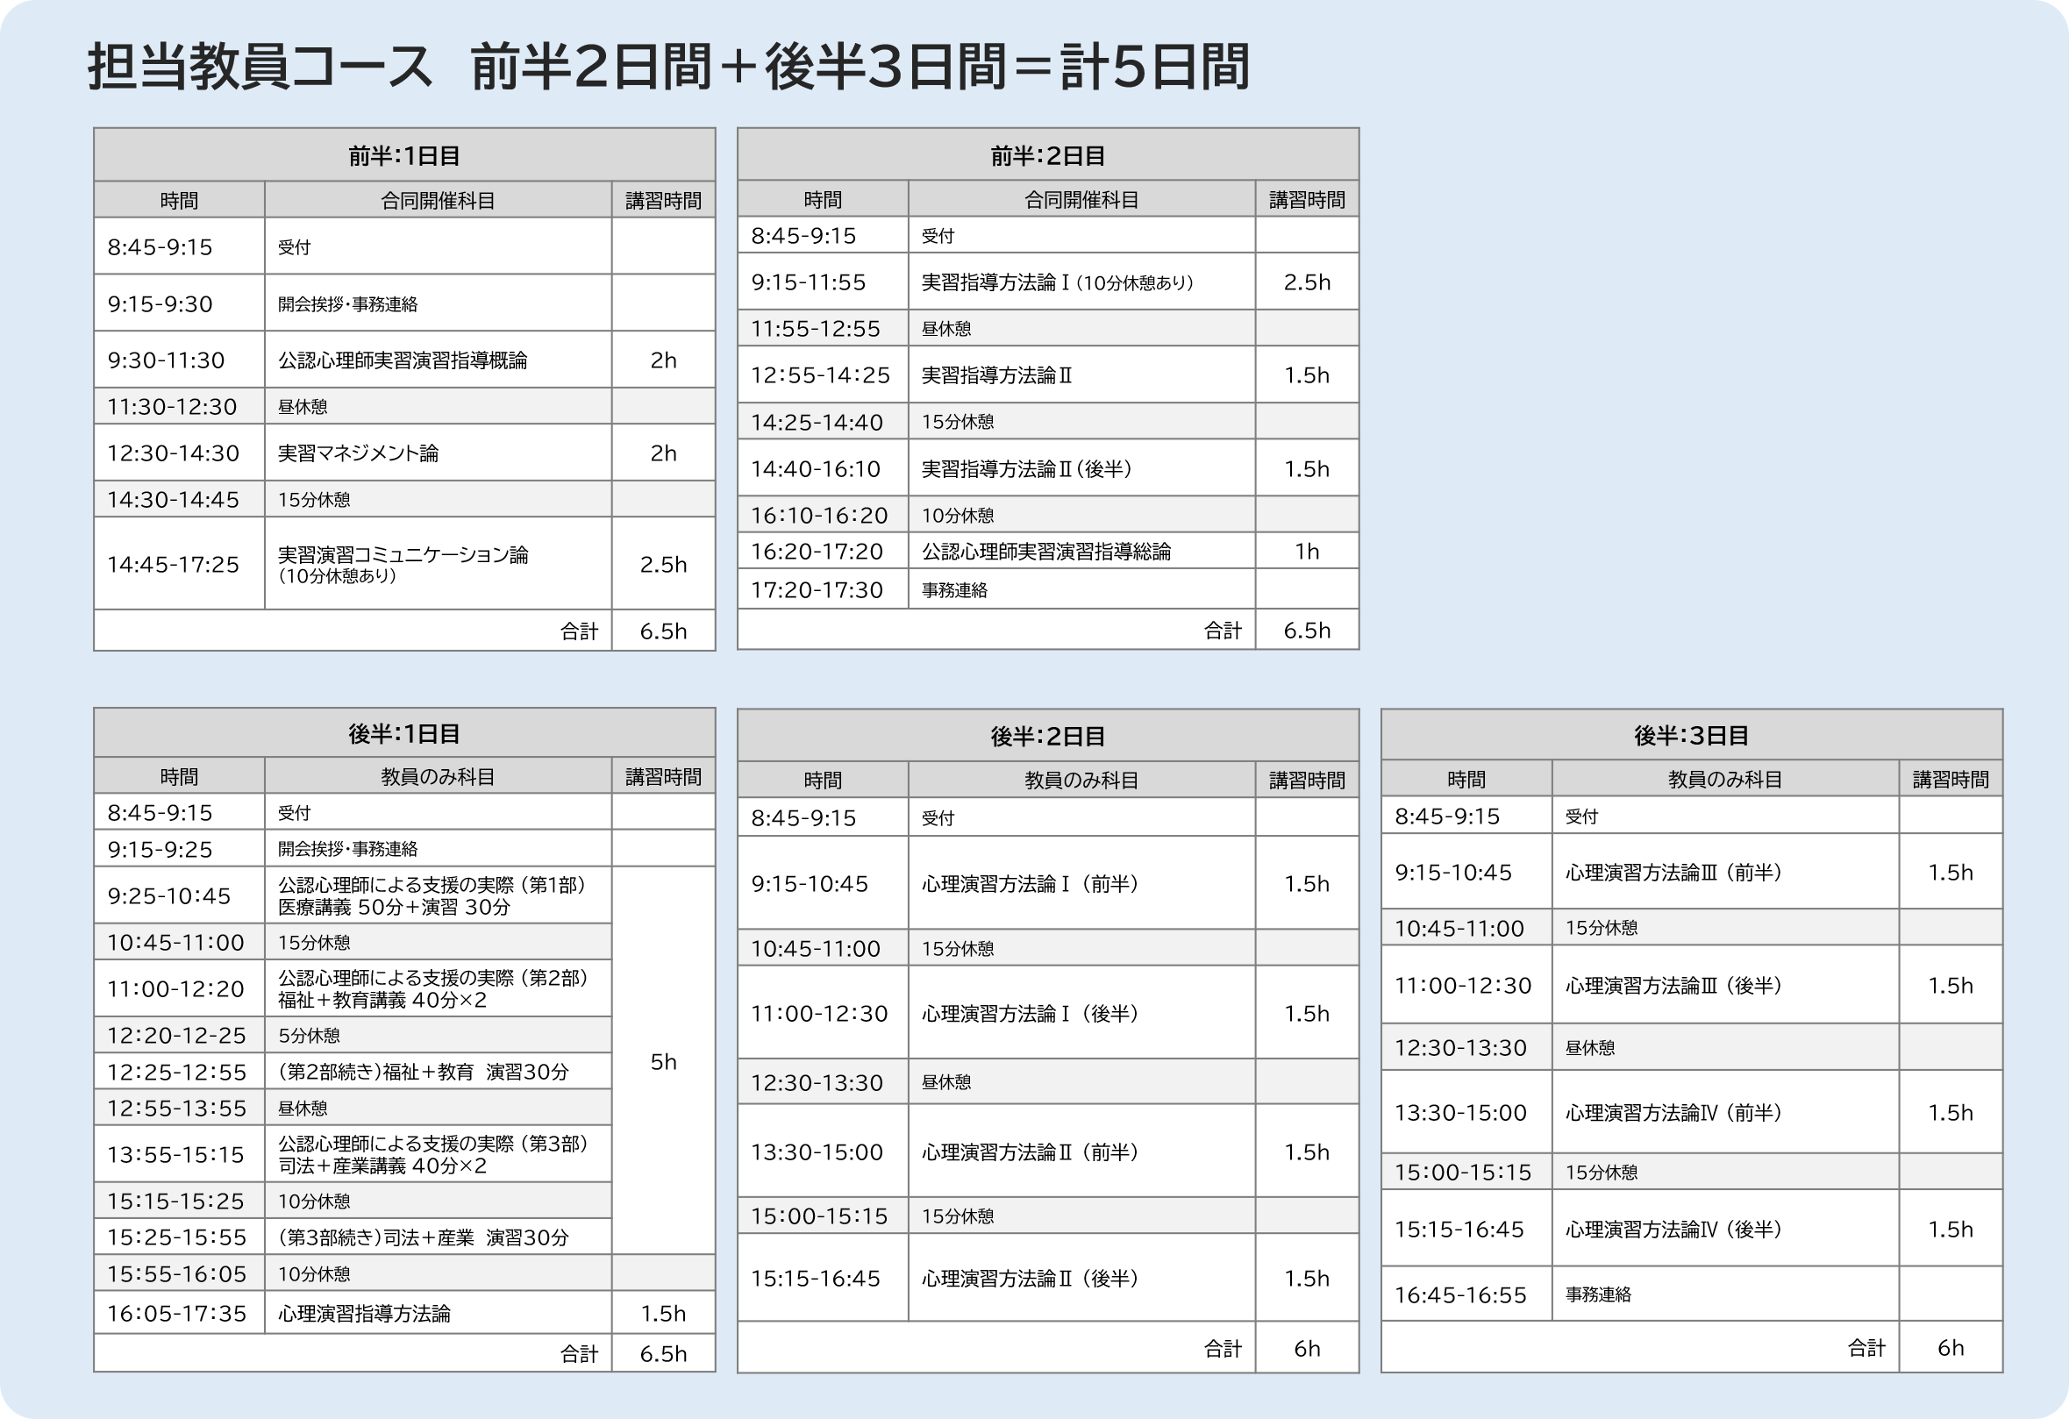Click the 6h total in 後半:2日目
2069x1419 pixels.
click(1307, 1348)
